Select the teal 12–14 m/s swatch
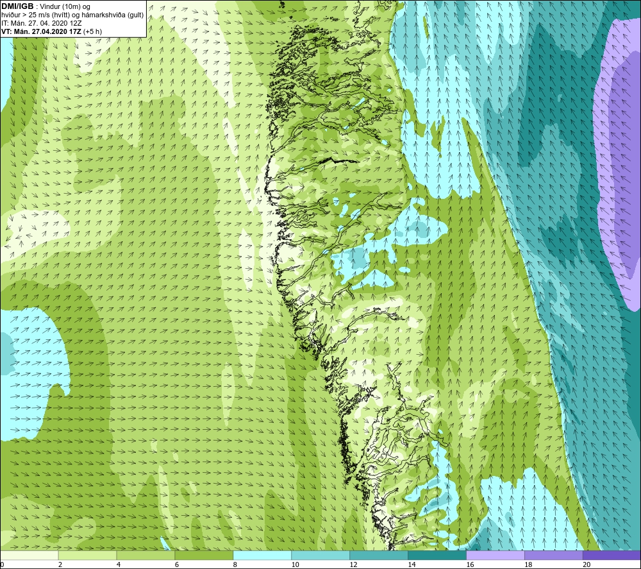Screen dimensions: 641x569 click(x=379, y=555)
